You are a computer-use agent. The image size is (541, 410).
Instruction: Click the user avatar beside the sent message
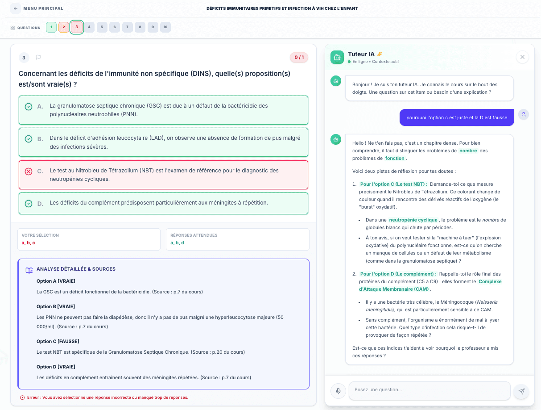click(524, 115)
